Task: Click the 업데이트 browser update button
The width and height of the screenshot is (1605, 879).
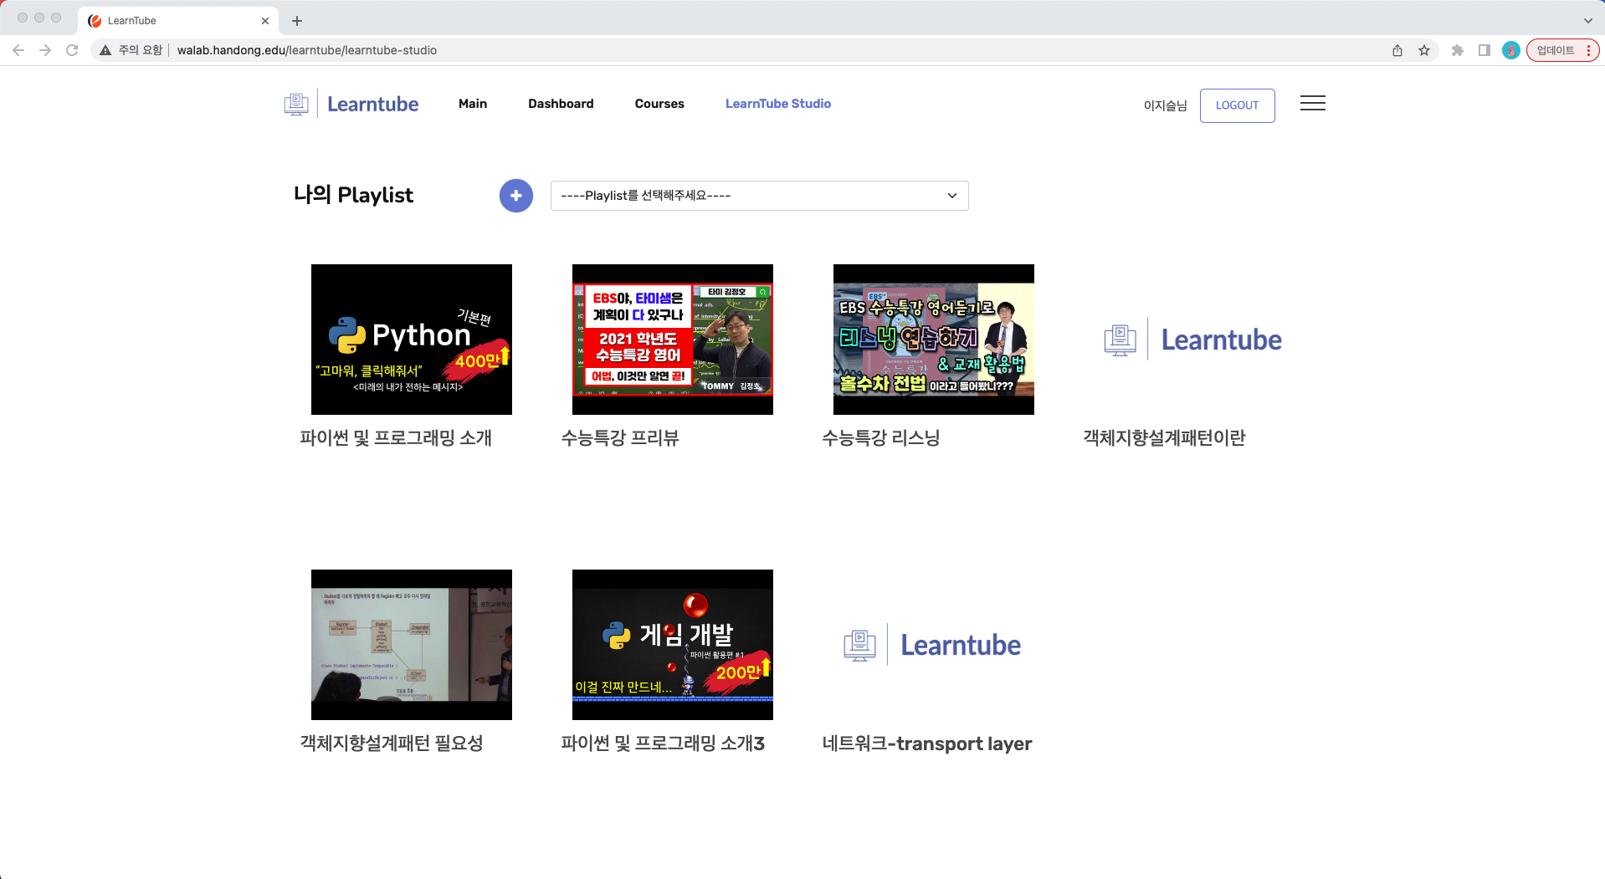Action: coord(1556,50)
